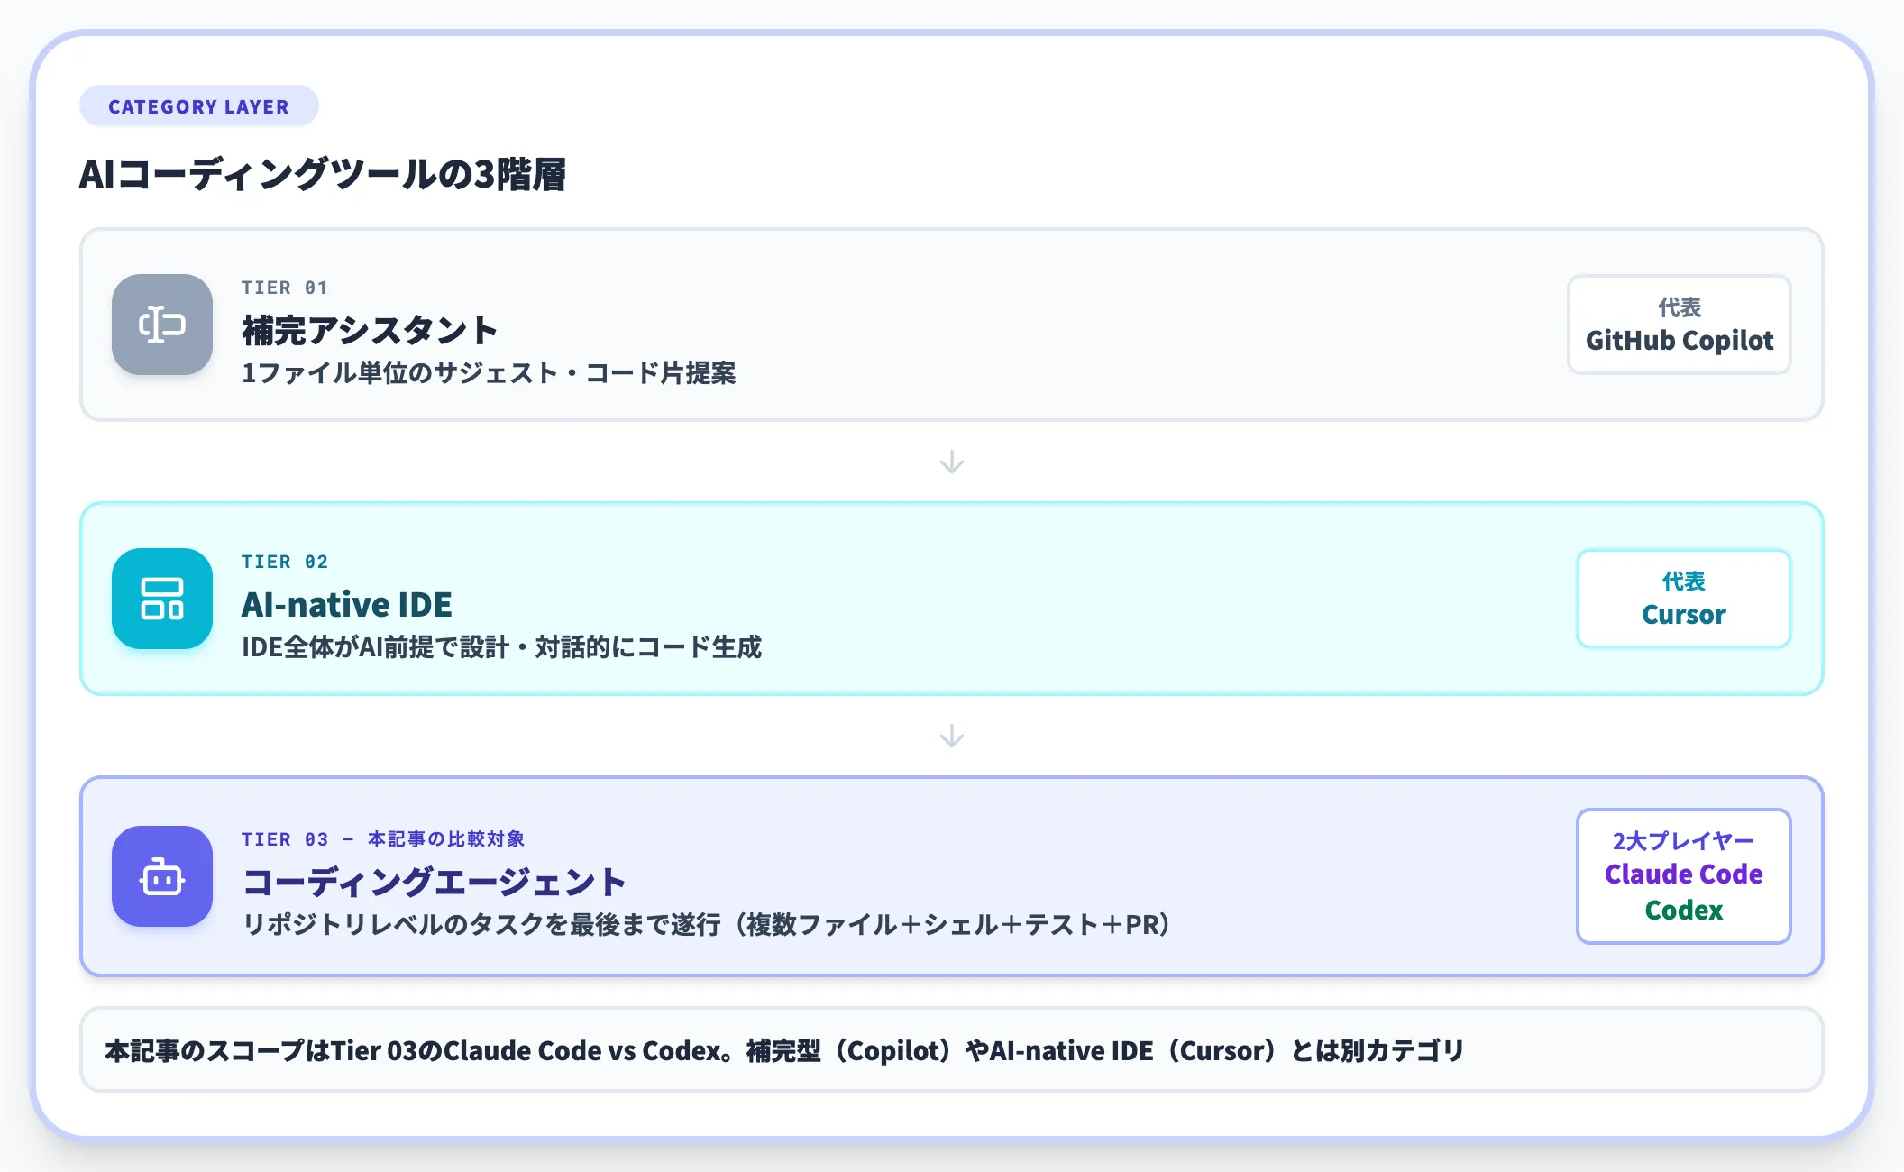Click the リポジトリレベルのタスク description
Viewport: 1904px width, 1172px height.
[706, 924]
